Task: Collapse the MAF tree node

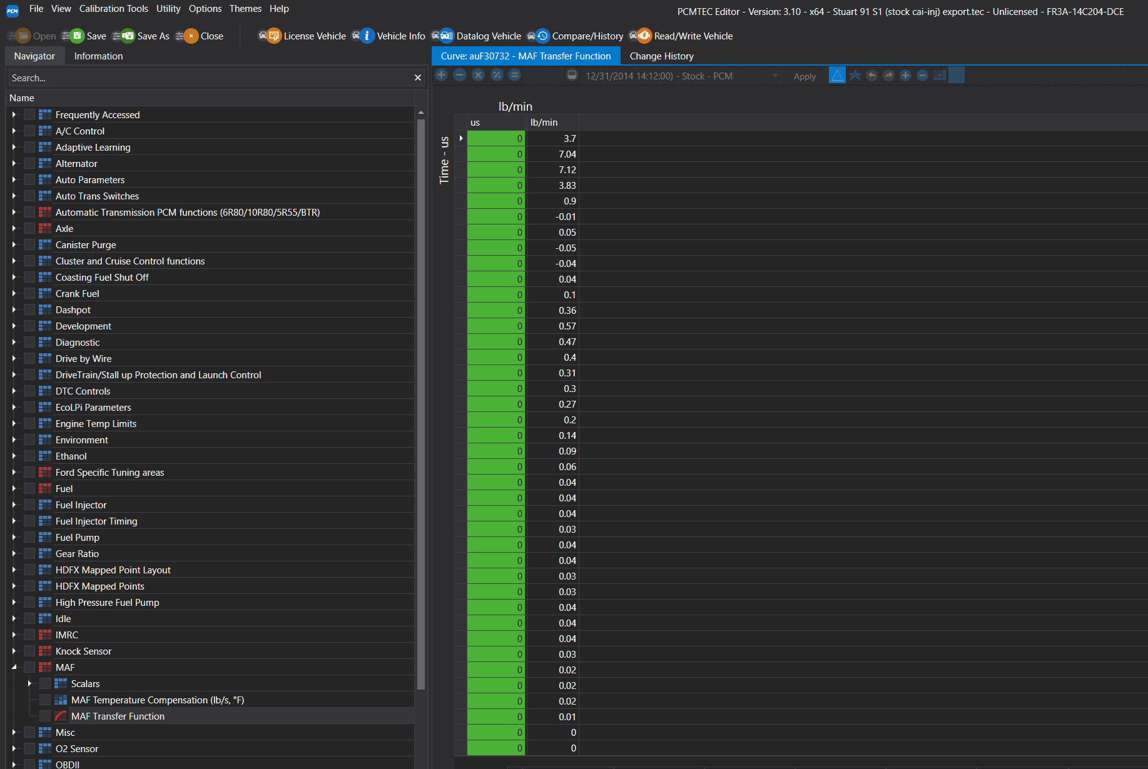Action: click(14, 667)
